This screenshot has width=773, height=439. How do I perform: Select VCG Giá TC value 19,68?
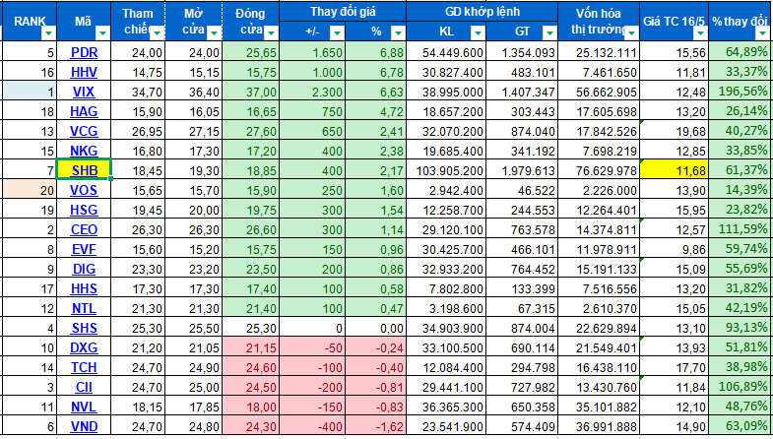[x=674, y=131]
